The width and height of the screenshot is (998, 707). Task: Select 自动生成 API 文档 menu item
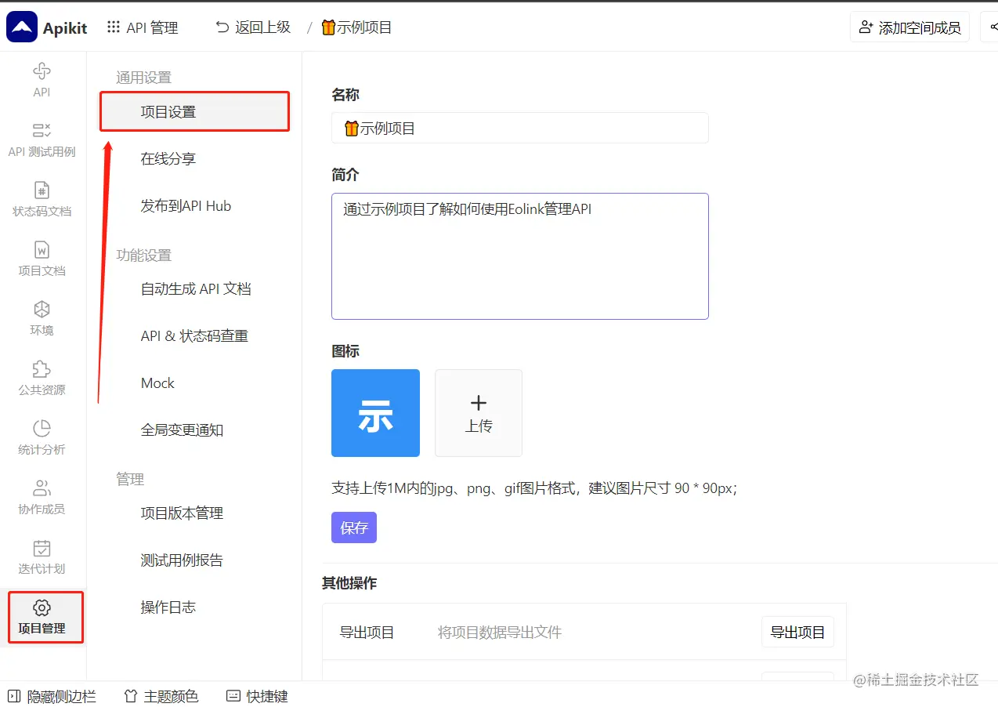(194, 289)
